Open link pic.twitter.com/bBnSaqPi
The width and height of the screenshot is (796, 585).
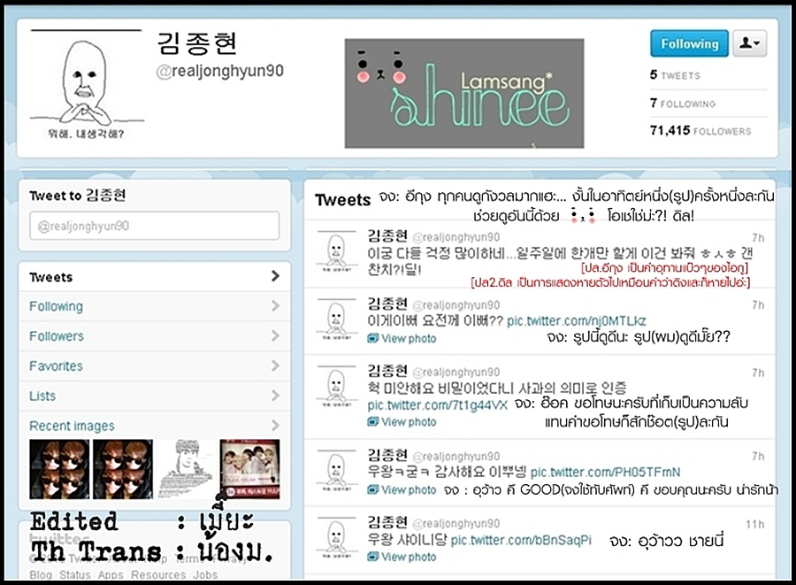(x=521, y=540)
